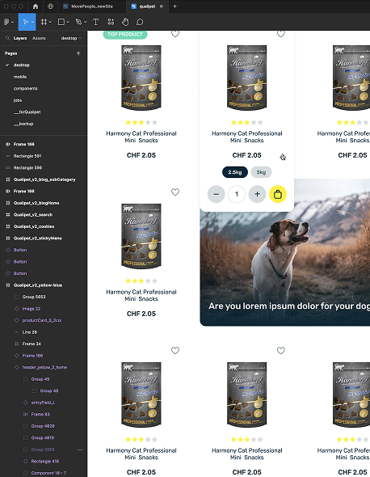Choose the 2.5kg size option
This screenshot has height=477, width=370.
[235, 172]
